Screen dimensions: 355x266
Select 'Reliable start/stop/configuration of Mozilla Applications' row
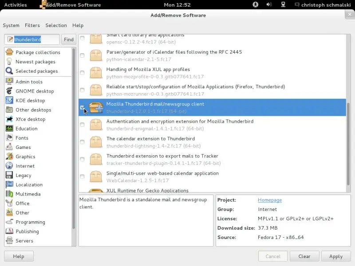coord(213,90)
